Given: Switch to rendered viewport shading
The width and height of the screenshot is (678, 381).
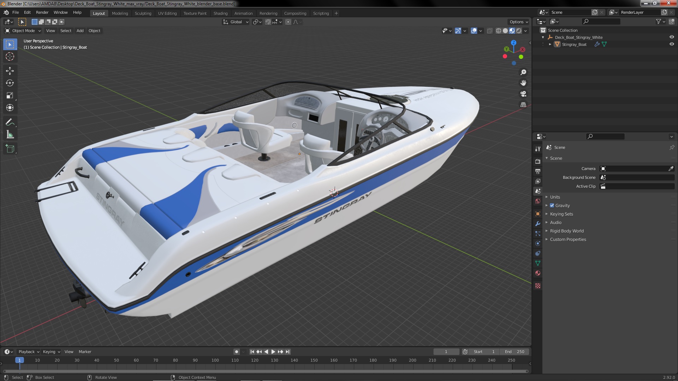Looking at the screenshot, I should (x=519, y=31).
